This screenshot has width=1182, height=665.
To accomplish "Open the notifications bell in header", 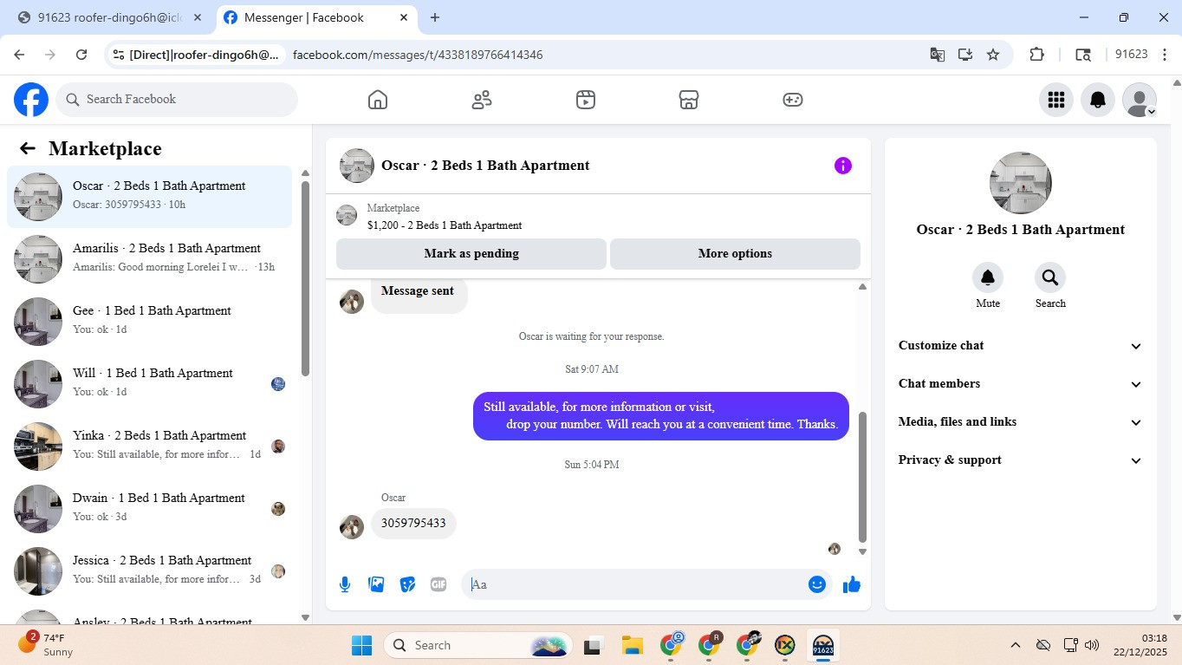I will (1098, 100).
